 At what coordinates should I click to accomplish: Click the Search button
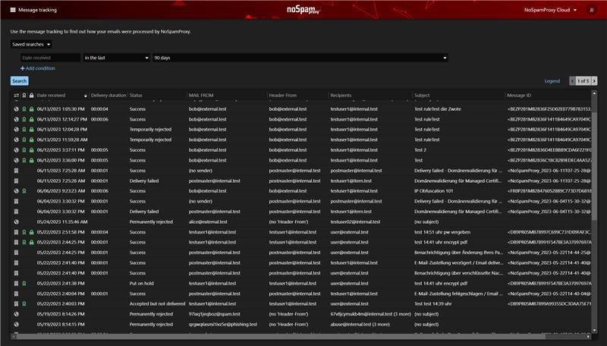pyautogui.click(x=20, y=81)
